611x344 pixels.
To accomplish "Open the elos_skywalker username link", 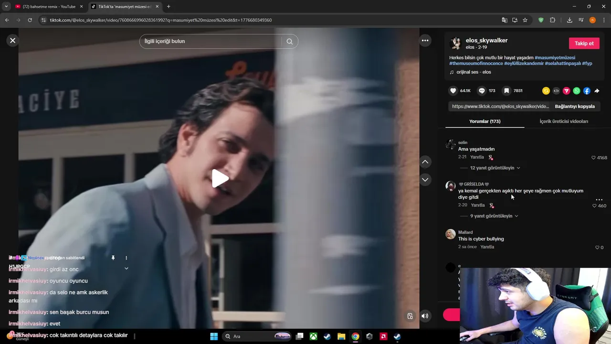I will [486, 41].
